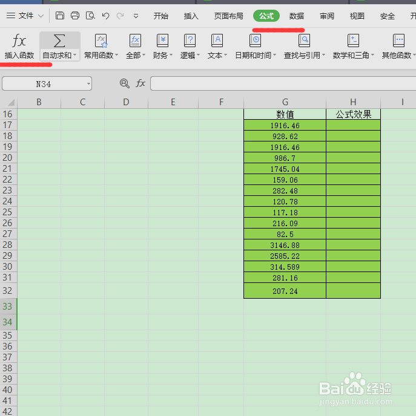Screen dimensions: 416x416
Task: Click into the formula bar input field
Action: [x=283, y=83]
